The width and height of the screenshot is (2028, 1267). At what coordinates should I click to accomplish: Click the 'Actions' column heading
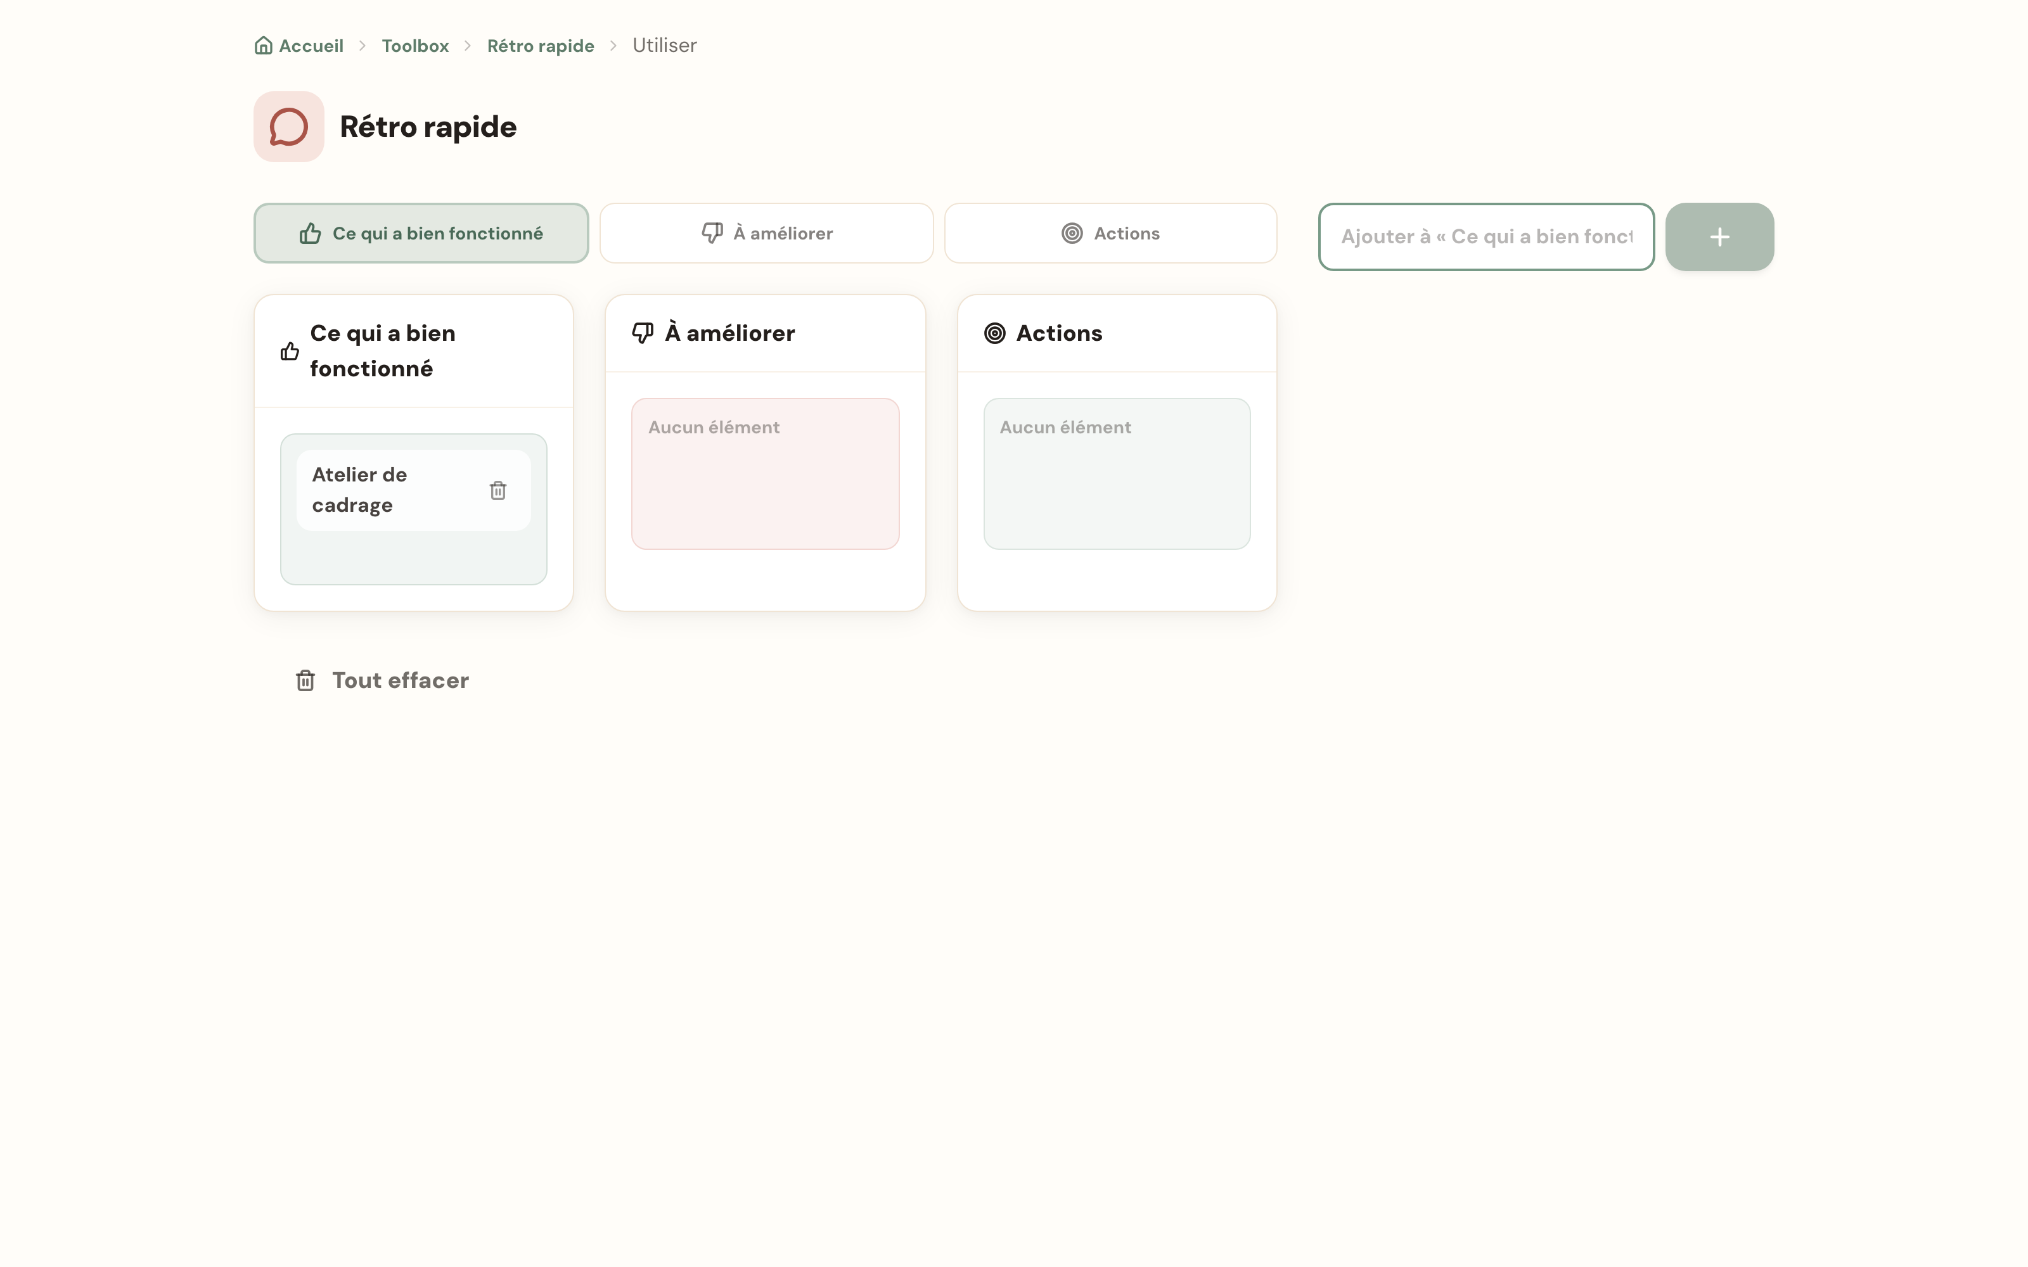coord(1059,333)
